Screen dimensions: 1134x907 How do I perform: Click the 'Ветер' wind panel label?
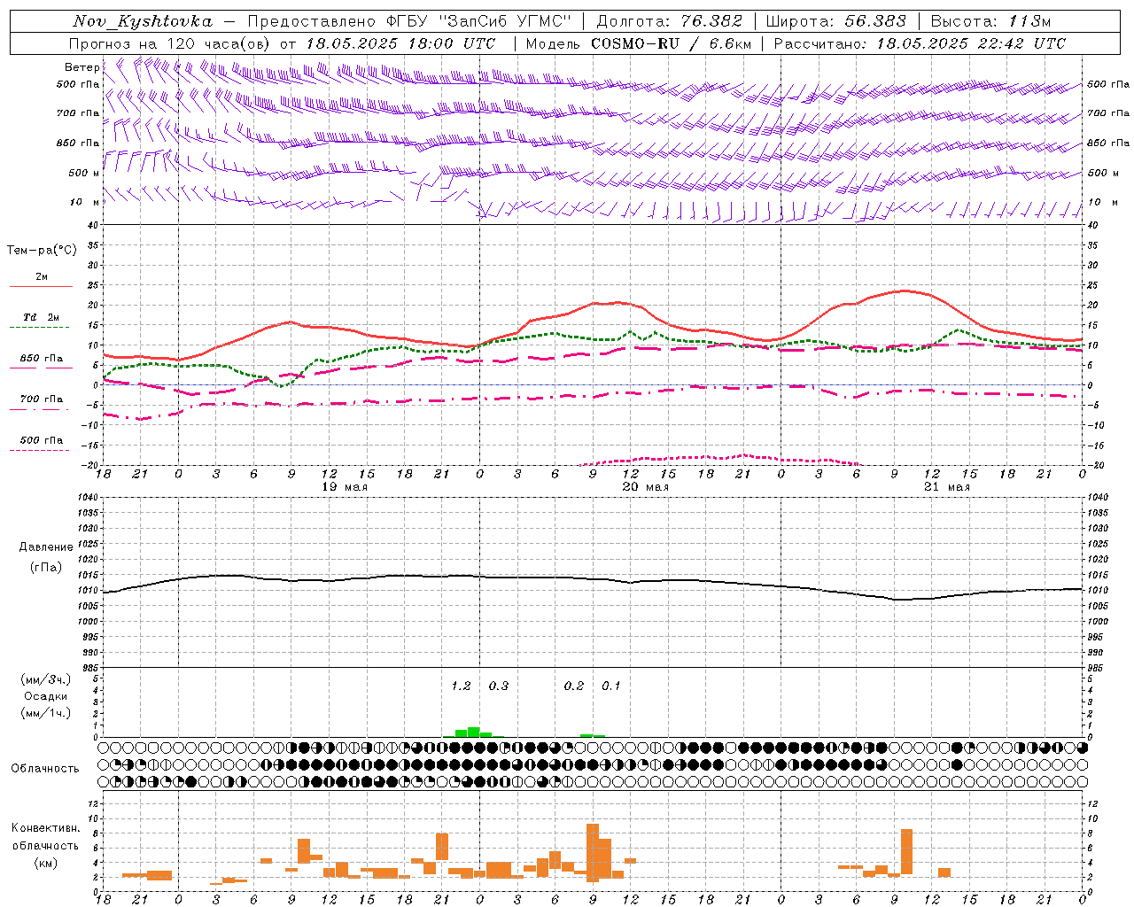[x=82, y=67]
